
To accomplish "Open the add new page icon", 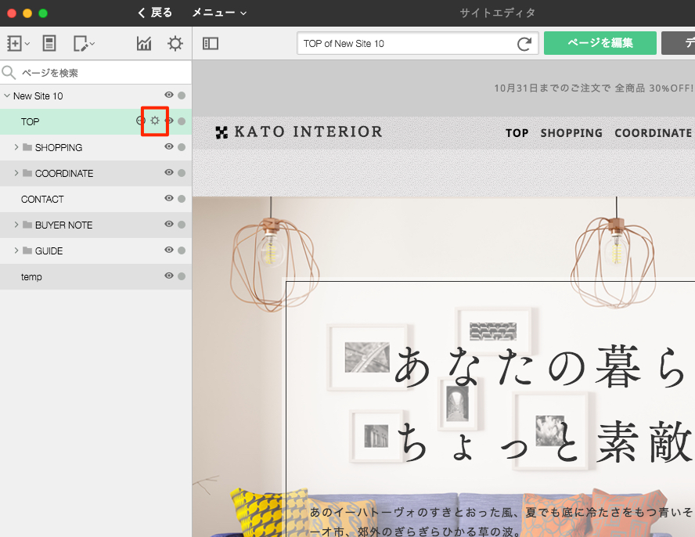I will 14,44.
